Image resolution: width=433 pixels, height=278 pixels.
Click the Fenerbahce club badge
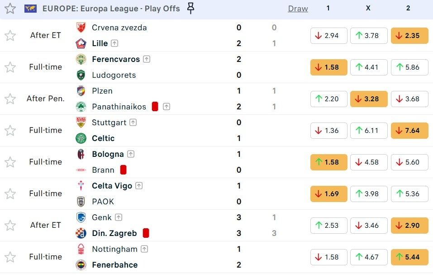[81, 265]
